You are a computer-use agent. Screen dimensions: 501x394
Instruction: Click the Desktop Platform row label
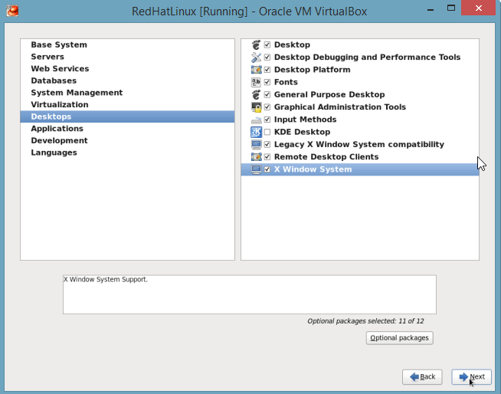(312, 70)
